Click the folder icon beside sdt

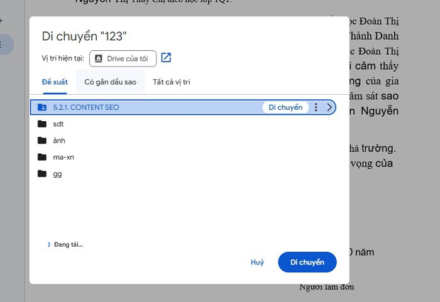[42, 124]
